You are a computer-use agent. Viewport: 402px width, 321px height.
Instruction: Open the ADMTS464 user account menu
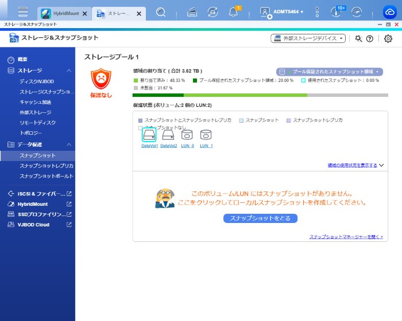tap(281, 11)
